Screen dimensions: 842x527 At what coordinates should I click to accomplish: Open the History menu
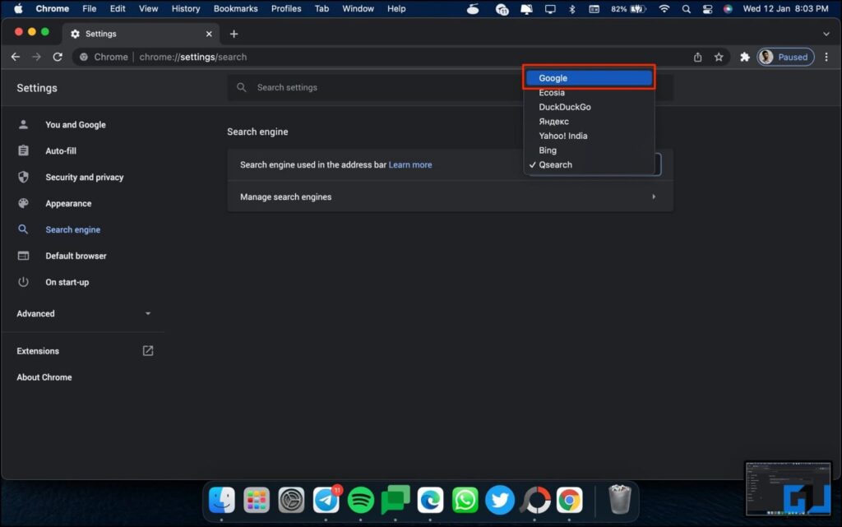pos(186,8)
